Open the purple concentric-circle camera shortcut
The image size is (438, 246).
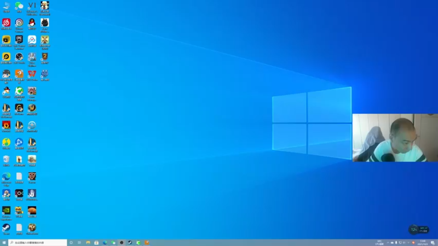click(x=19, y=25)
